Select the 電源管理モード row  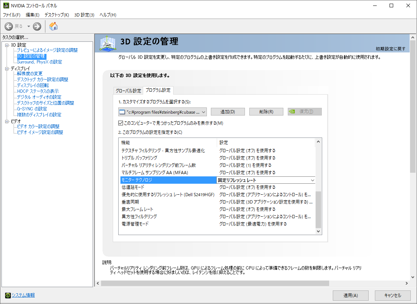click(x=217, y=224)
